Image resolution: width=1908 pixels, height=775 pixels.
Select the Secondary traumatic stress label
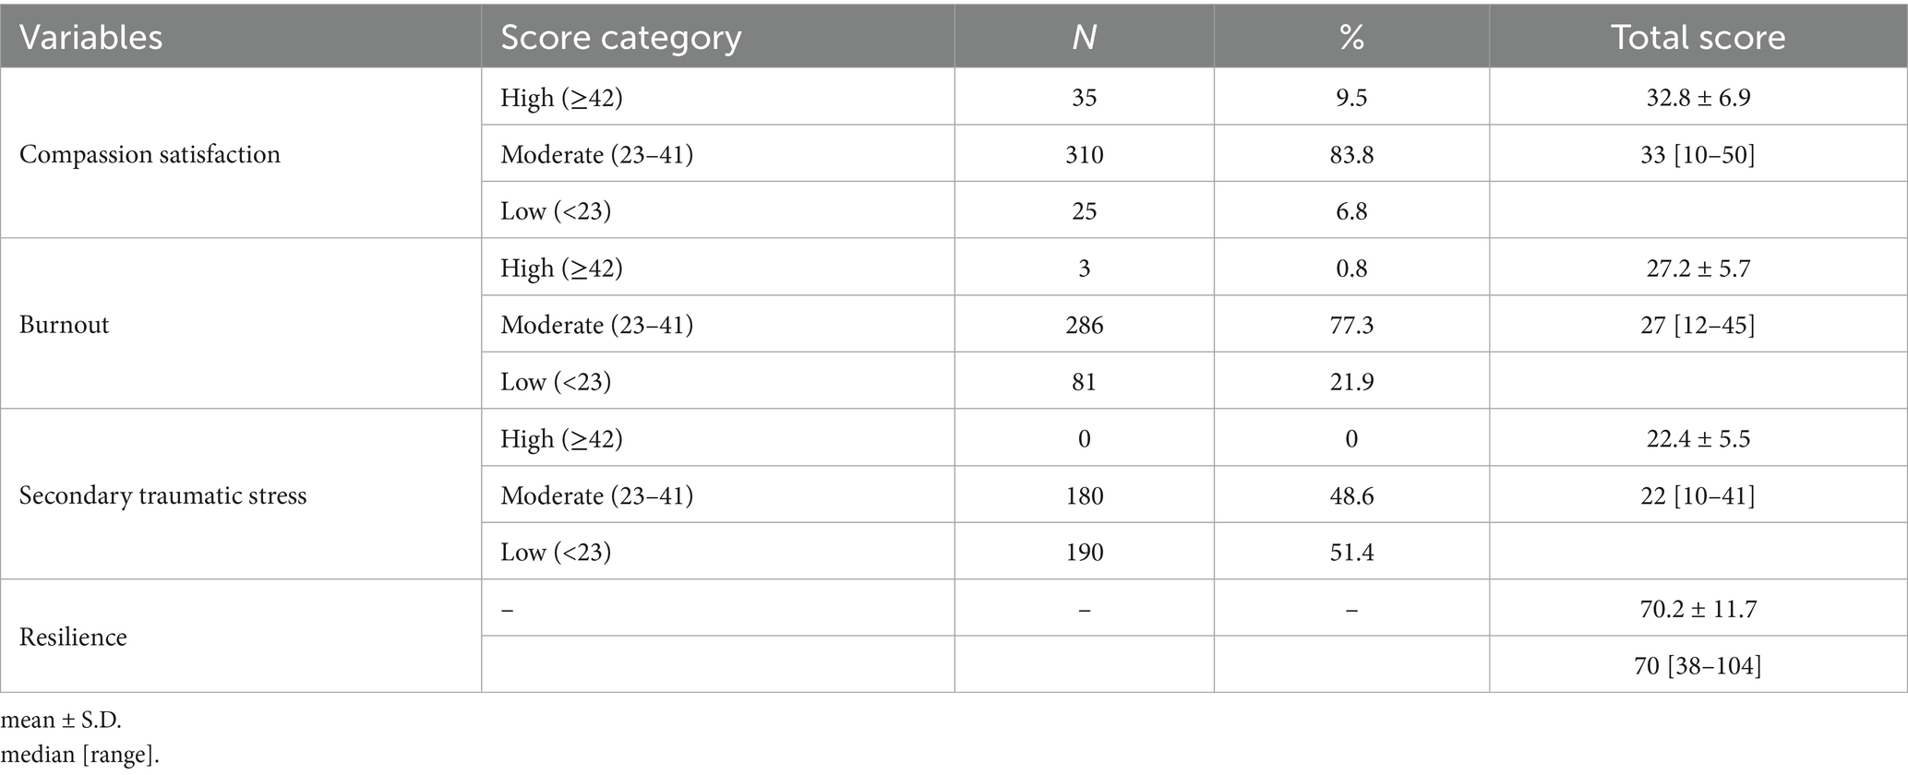(162, 495)
